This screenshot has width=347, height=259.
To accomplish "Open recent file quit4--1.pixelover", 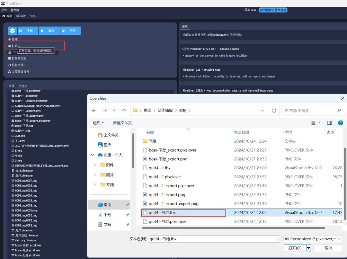I will click(x=24, y=96).
